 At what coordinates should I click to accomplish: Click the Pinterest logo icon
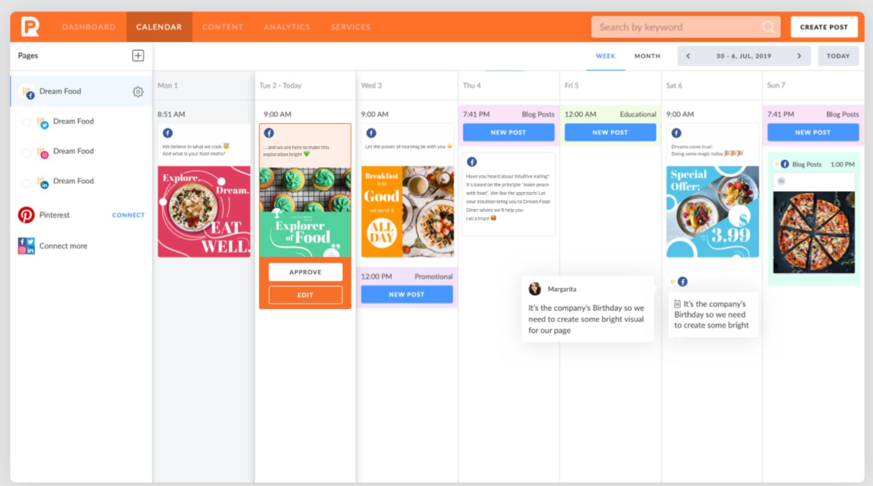coord(26,215)
